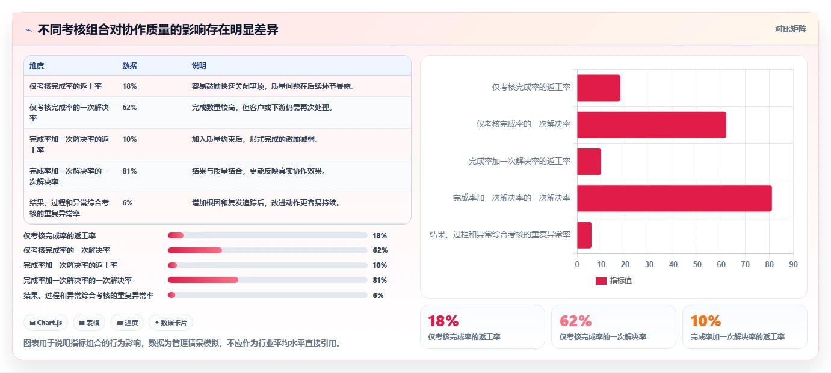Image resolution: width=831 pixels, height=373 pixels.
Task: Click the 对比矩阵 tag in the header
Action: (790, 29)
